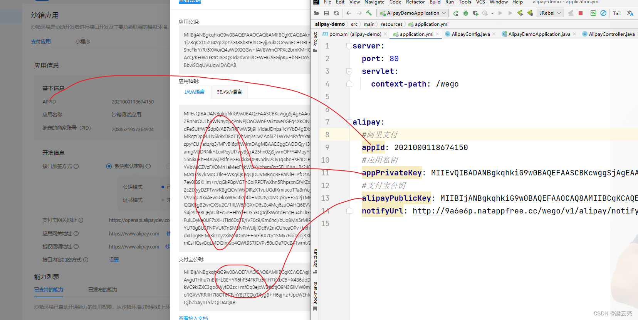Collapse the servlet block fold marker
Screen dimensions: 638x320
(349, 72)
